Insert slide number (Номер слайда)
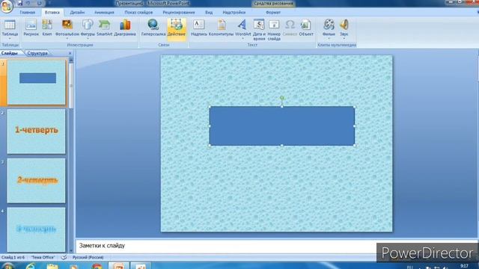479x269 pixels. 274,30
